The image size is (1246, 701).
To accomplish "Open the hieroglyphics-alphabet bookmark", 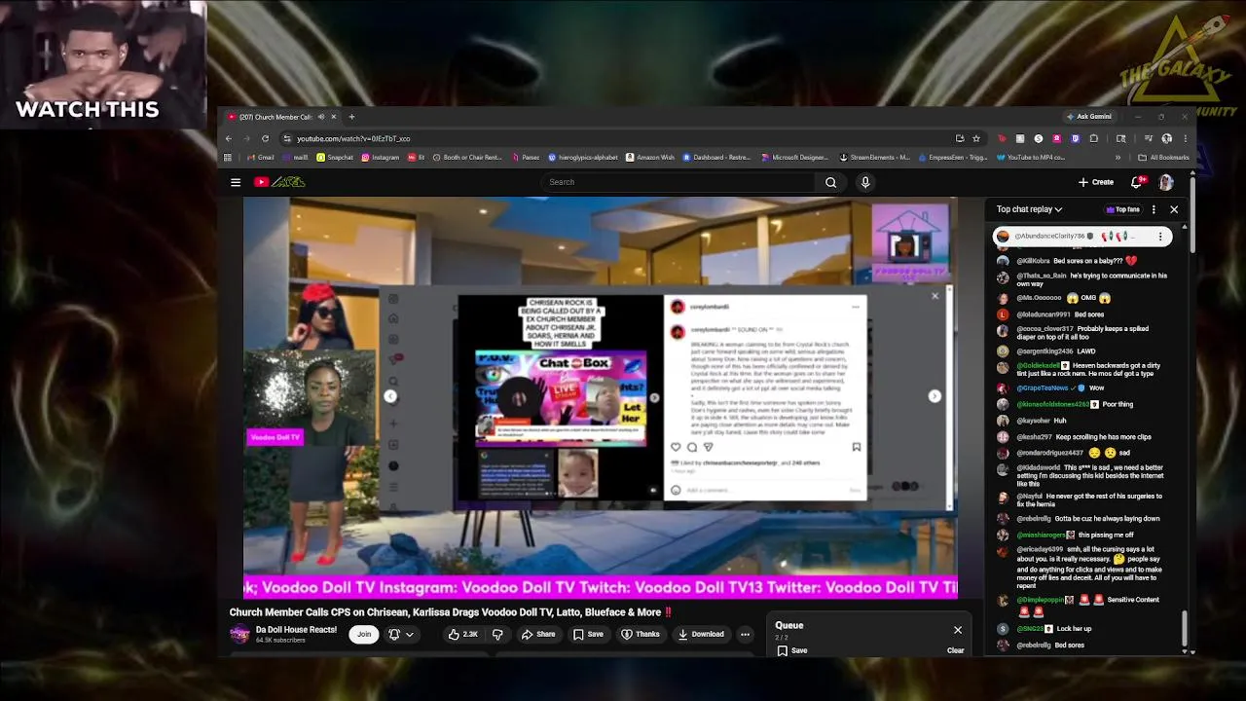I will pyautogui.click(x=583, y=158).
